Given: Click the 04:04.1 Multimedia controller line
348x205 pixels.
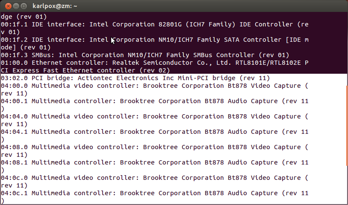Looking at the screenshot, I should click(x=154, y=132).
